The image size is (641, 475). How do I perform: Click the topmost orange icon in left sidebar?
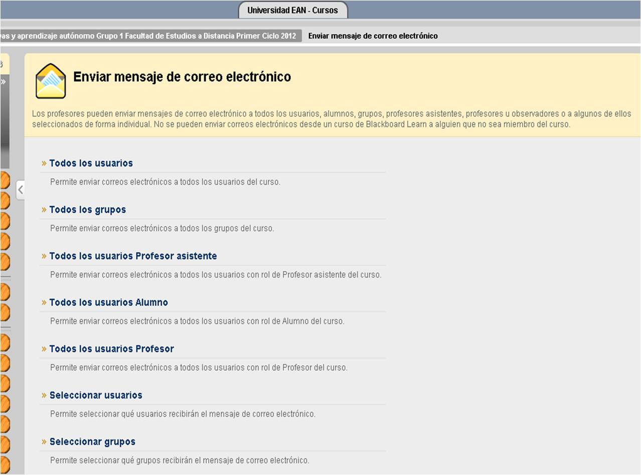click(4, 181)
